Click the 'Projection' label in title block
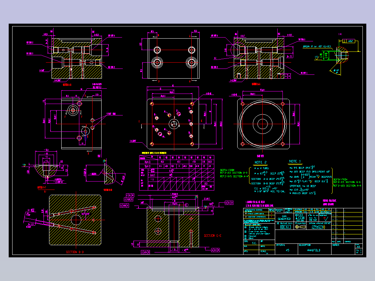Viewport: 375px width, 281px height. (x=301, y=223)
